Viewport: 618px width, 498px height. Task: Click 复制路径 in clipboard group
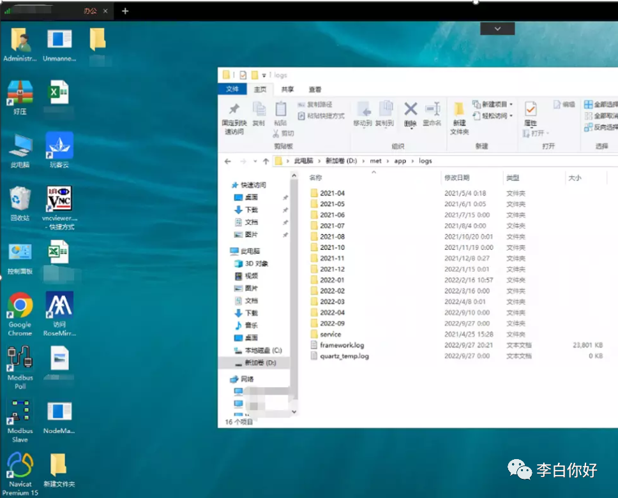[x=315, y=105]
